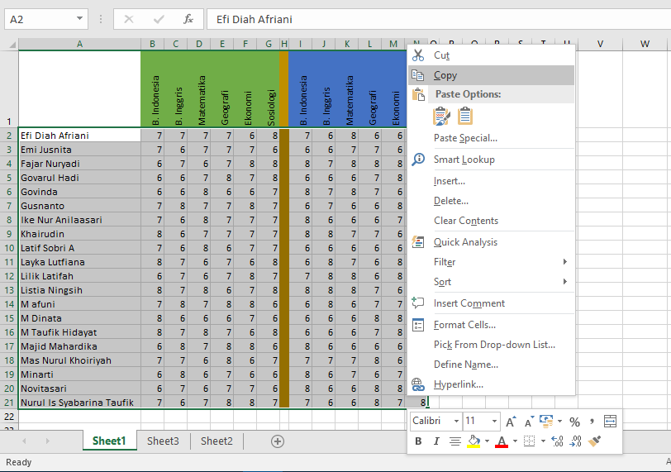Click the Insert Function fx icon
Viewport: 671px width, 472px height.
pyautogui.click(x=188, y=19)
